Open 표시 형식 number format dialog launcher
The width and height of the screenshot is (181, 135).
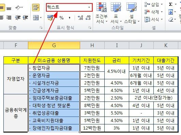90,28
